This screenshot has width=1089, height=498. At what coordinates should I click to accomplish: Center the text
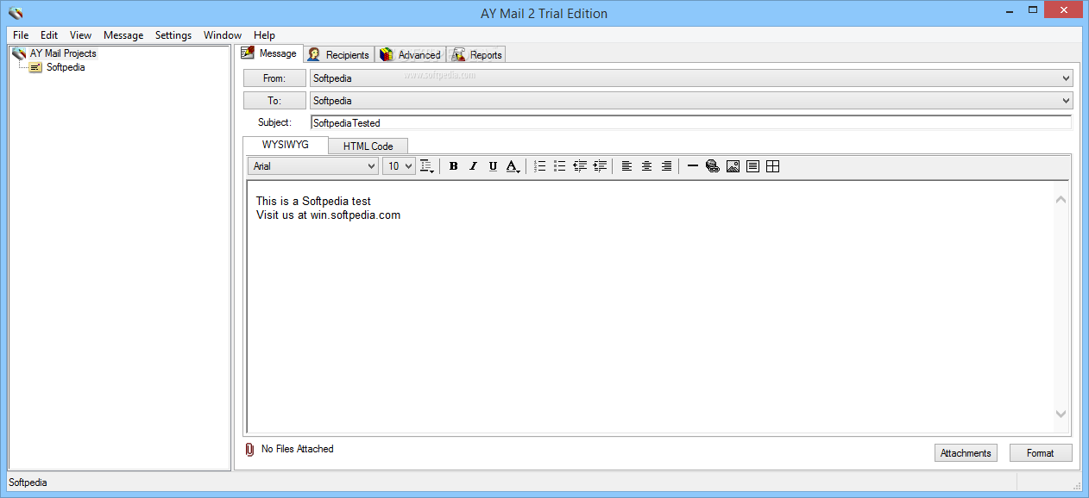[x=646, y=166]
